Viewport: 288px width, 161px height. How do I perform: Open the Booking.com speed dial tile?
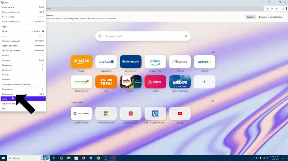tap(130, 62)
